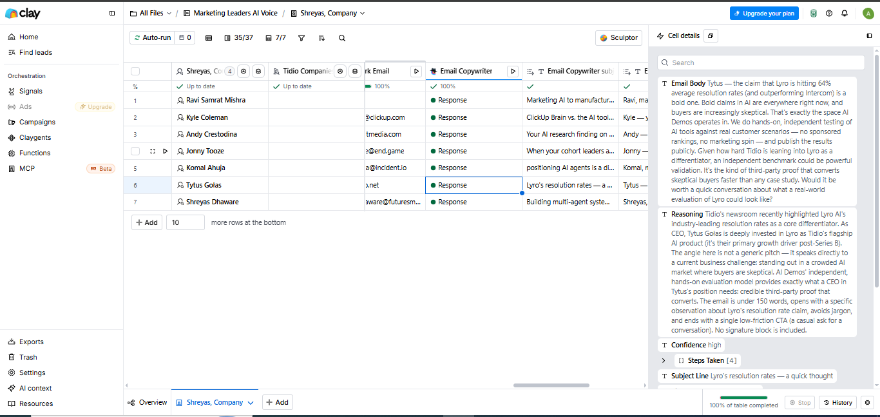This screenshot has width=880, height=417.
Task: Click the horizontal table scrollbar
Action: 551,385
